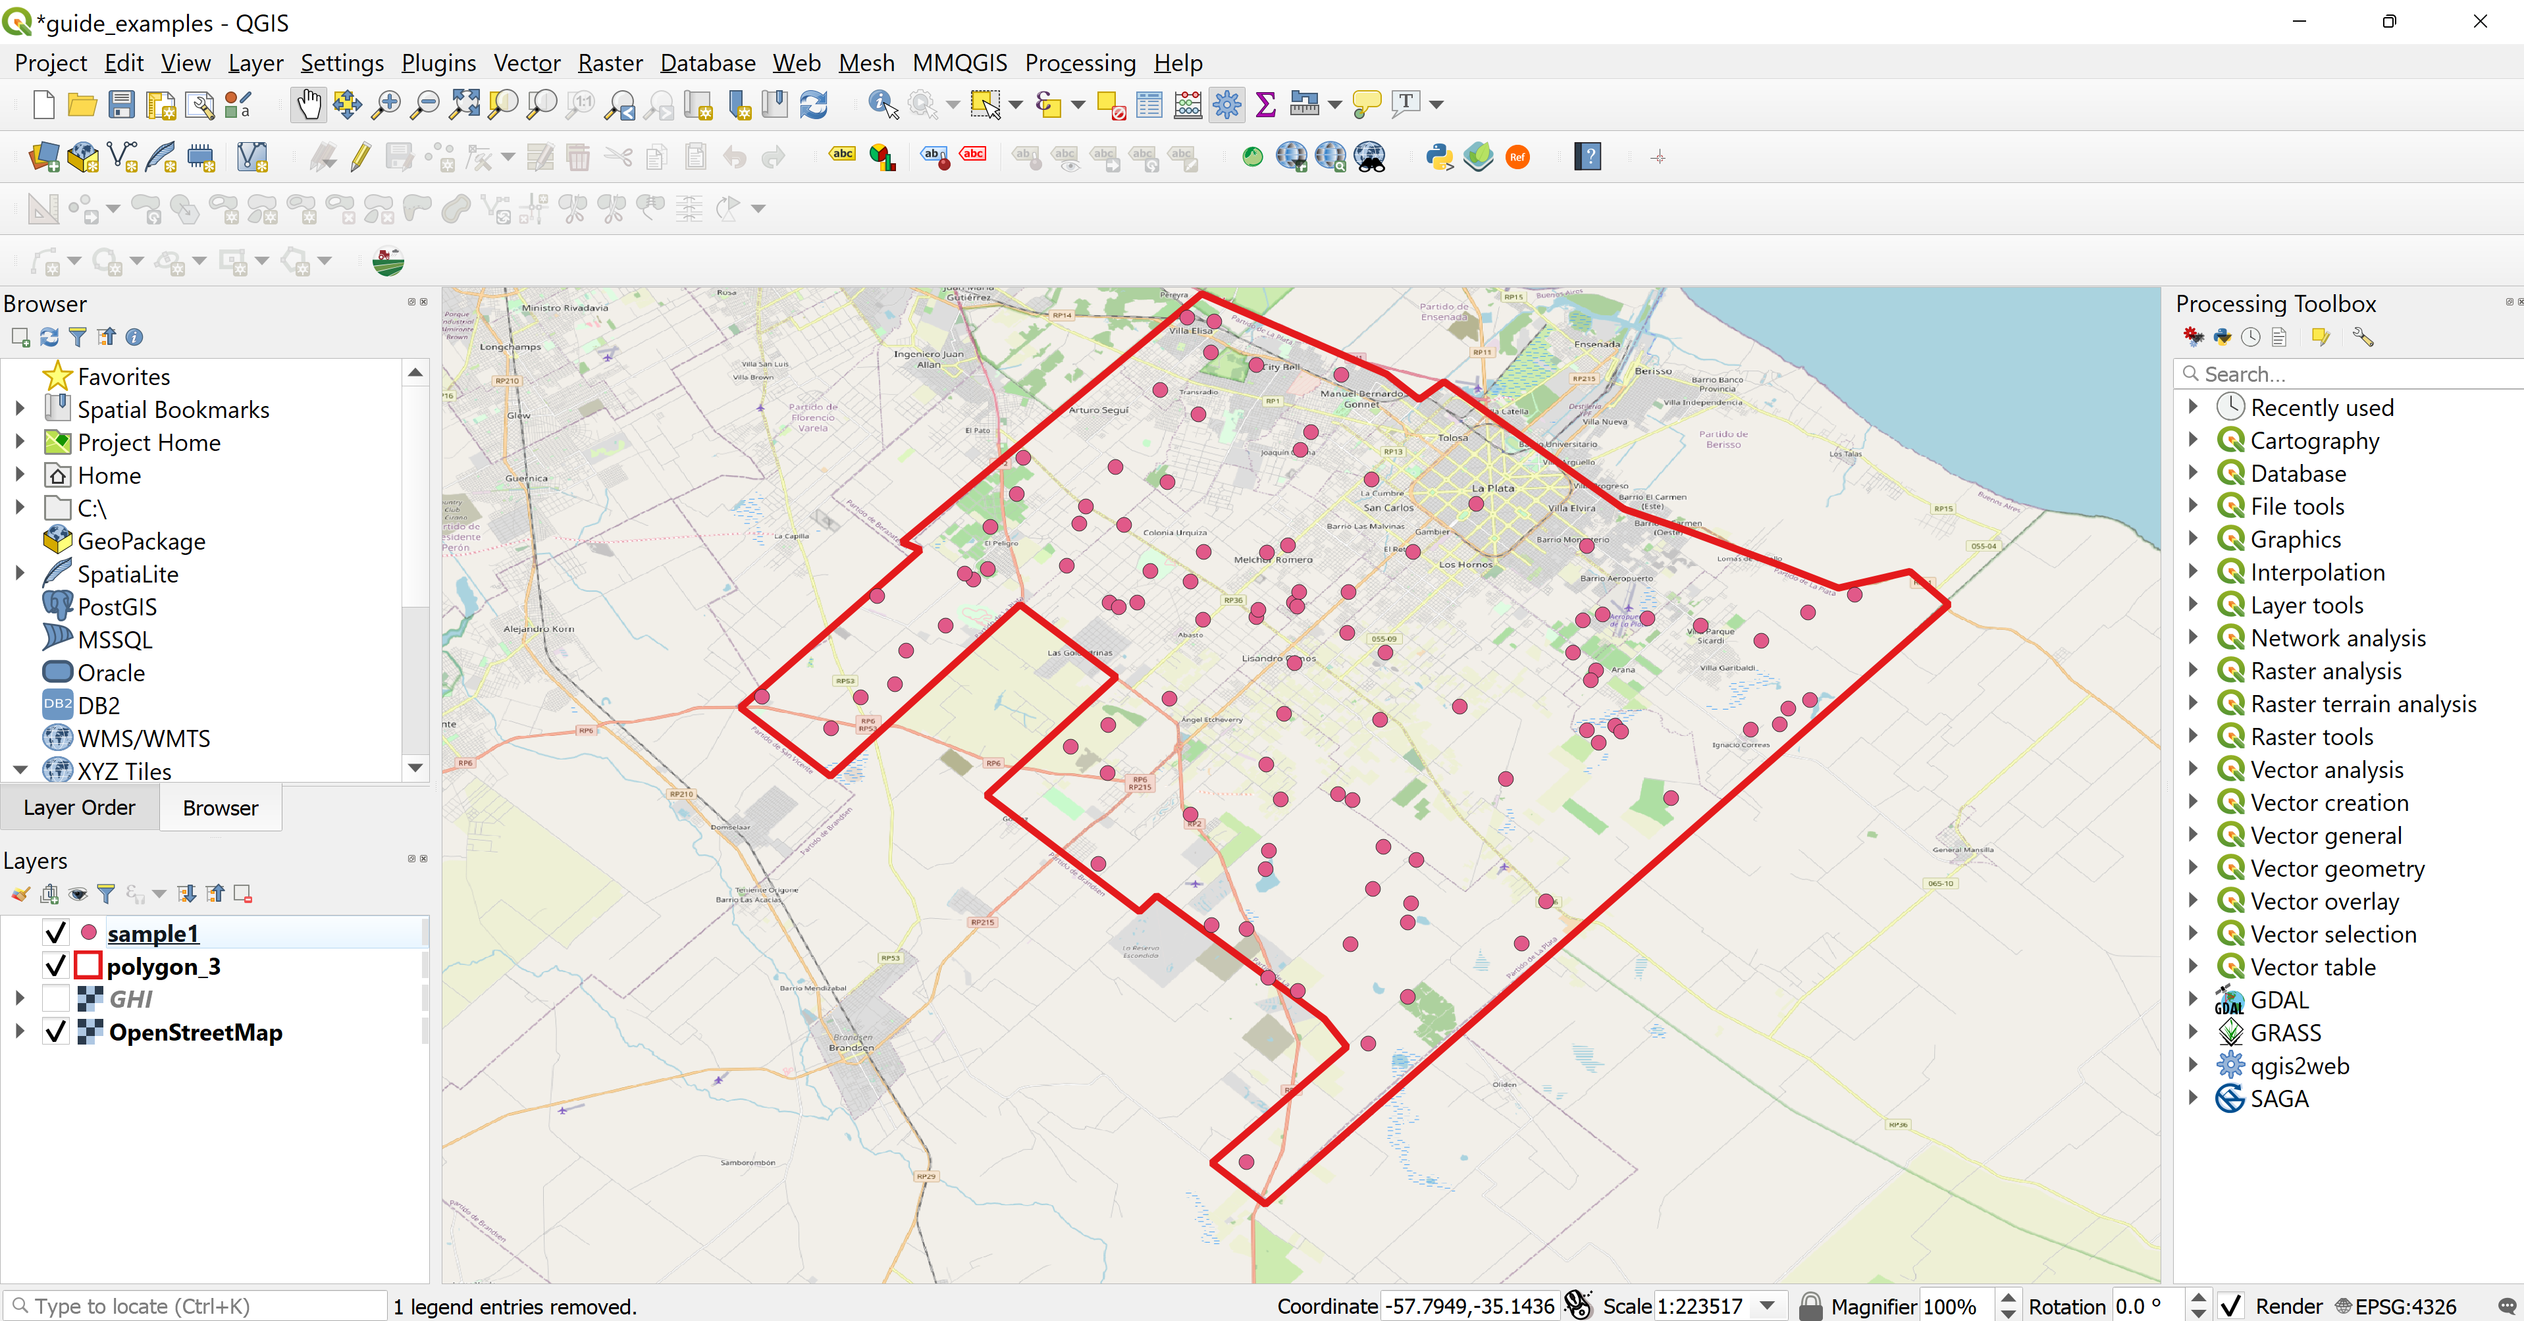Expand the GRASS toolbox group
The image size is (2524, 1321).
click(2194, 1032)
